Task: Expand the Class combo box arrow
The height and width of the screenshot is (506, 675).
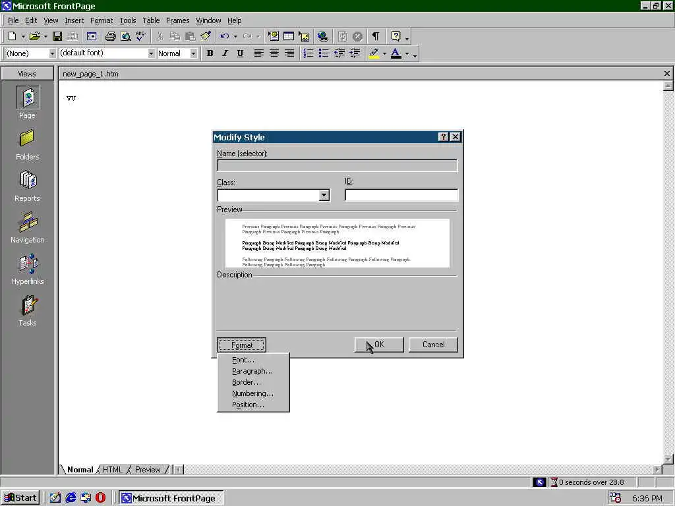Action: tap(324, 195)
